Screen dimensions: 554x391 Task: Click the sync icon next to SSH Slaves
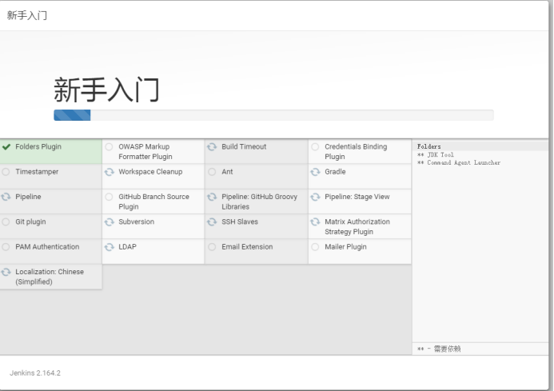(x=212, y=222)
